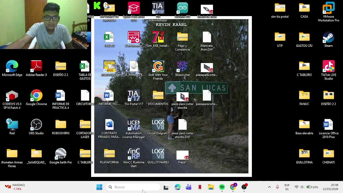The height and width of the screenshot is (193, 343).
Task: Open the FANUC folder
Action: (304, 98)
